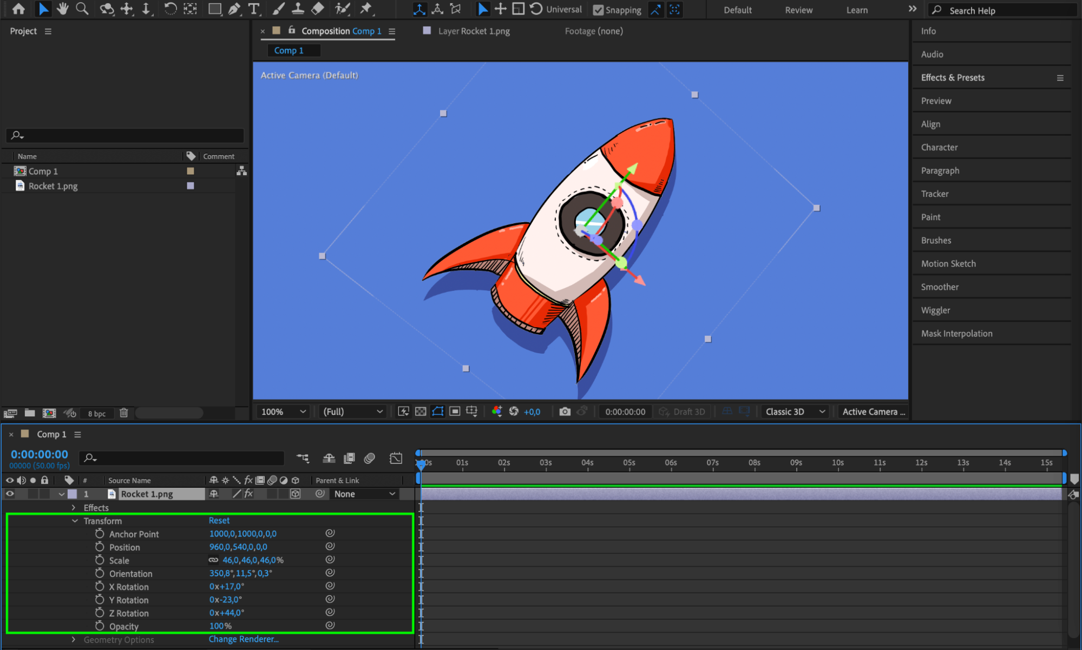Hide the Rocket 1.png layer eye
The height and width of the screenshot is (650, 1082).
10,494
